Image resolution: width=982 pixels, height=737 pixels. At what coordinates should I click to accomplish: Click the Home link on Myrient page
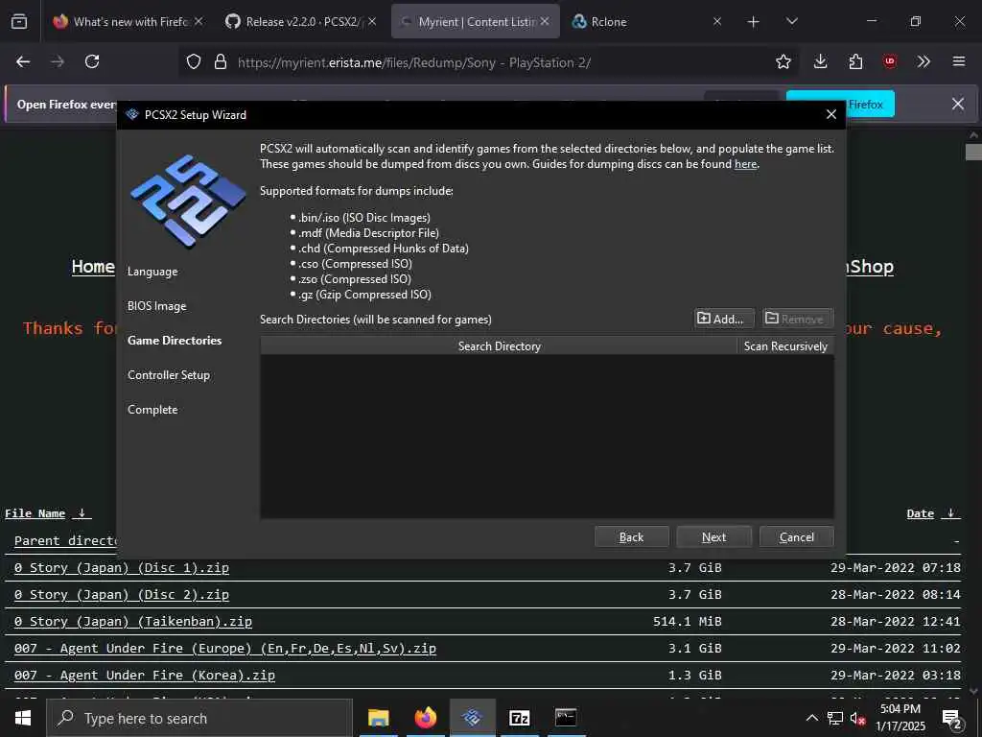[x=93, y=267]
